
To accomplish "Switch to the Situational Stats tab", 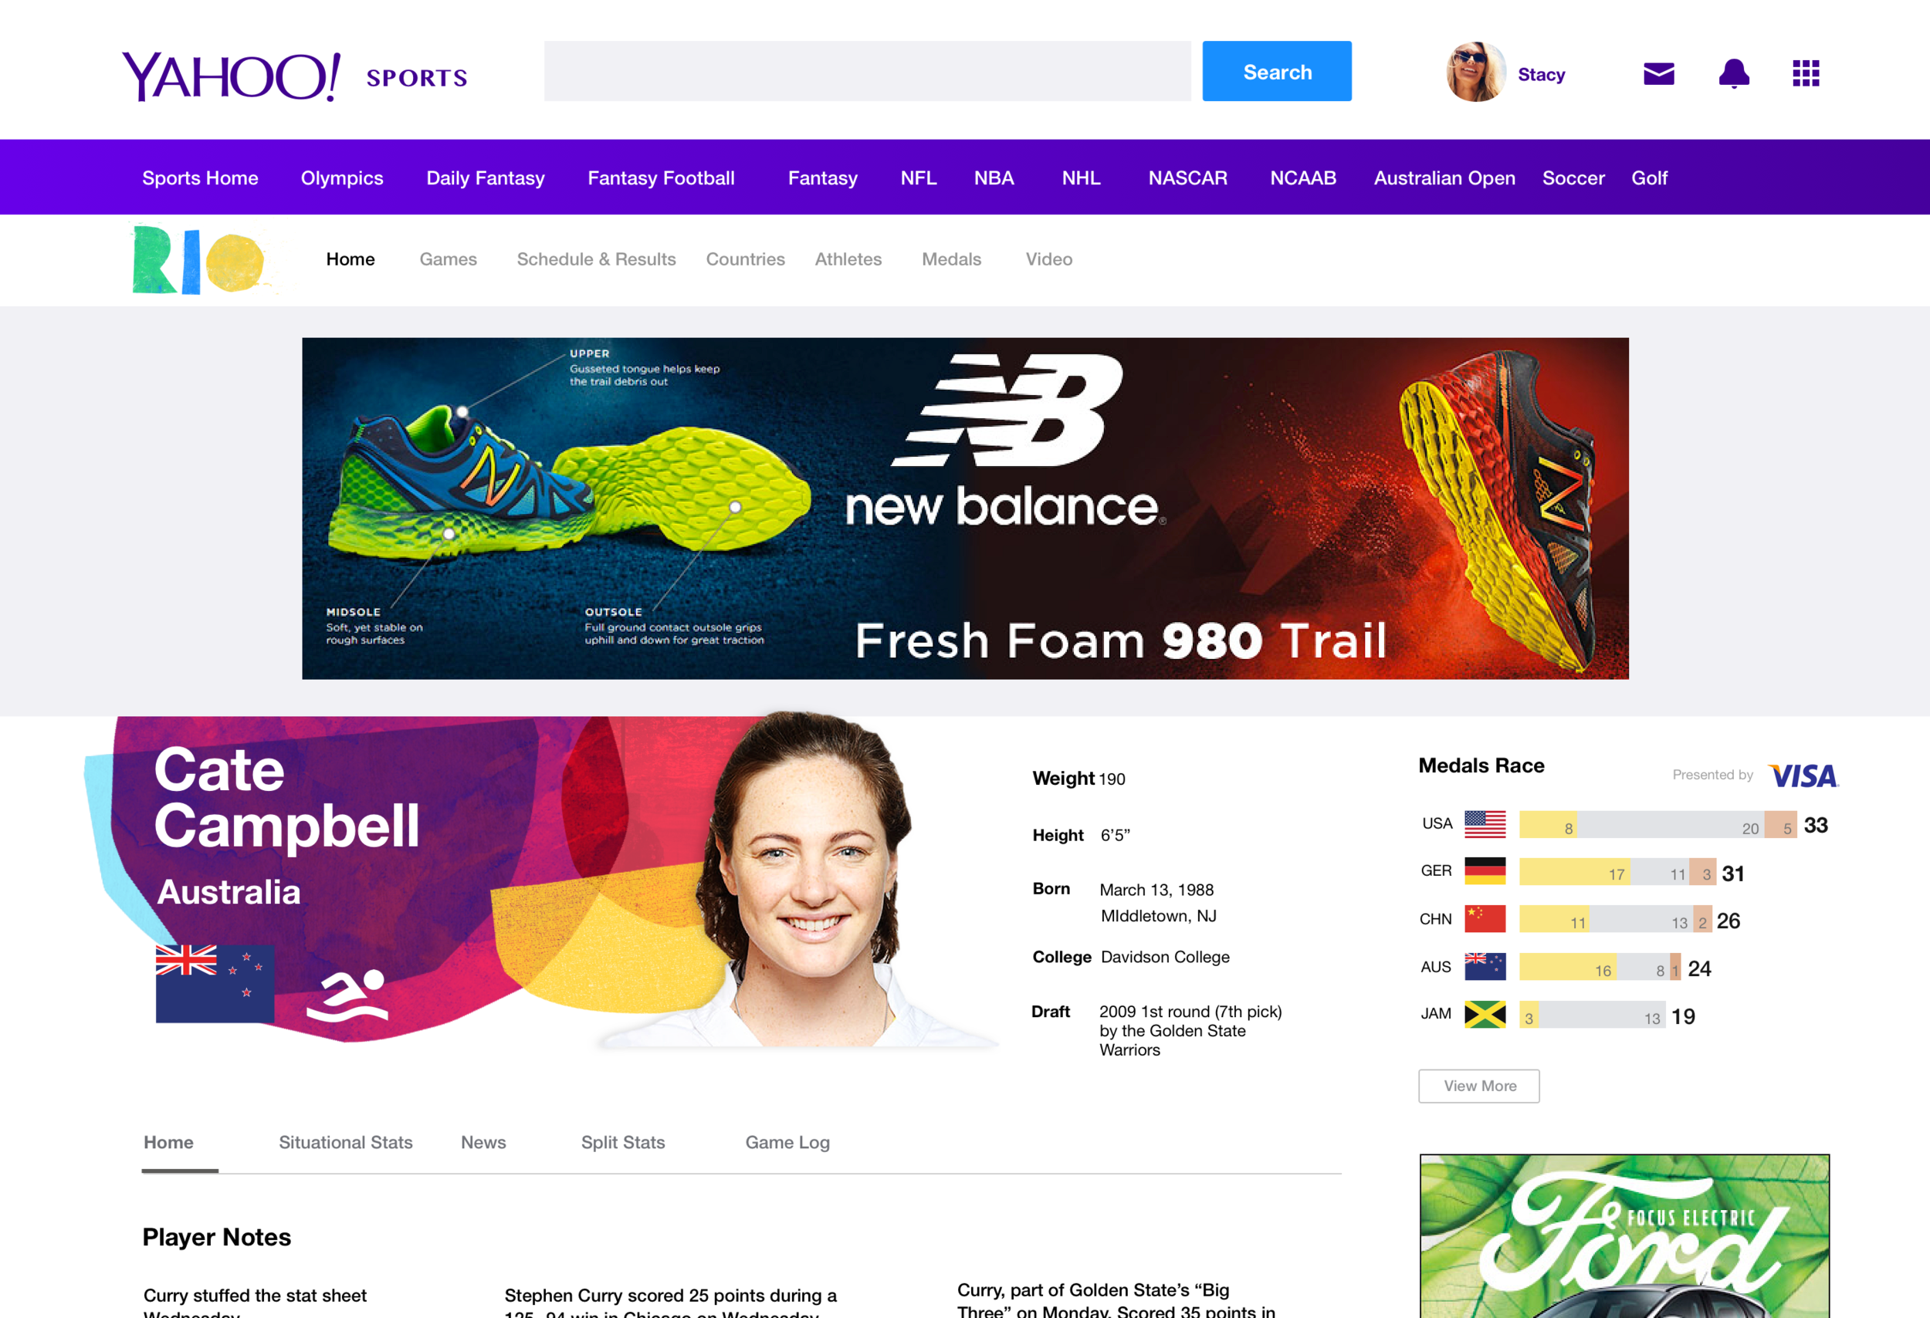I will [346, 1142].
